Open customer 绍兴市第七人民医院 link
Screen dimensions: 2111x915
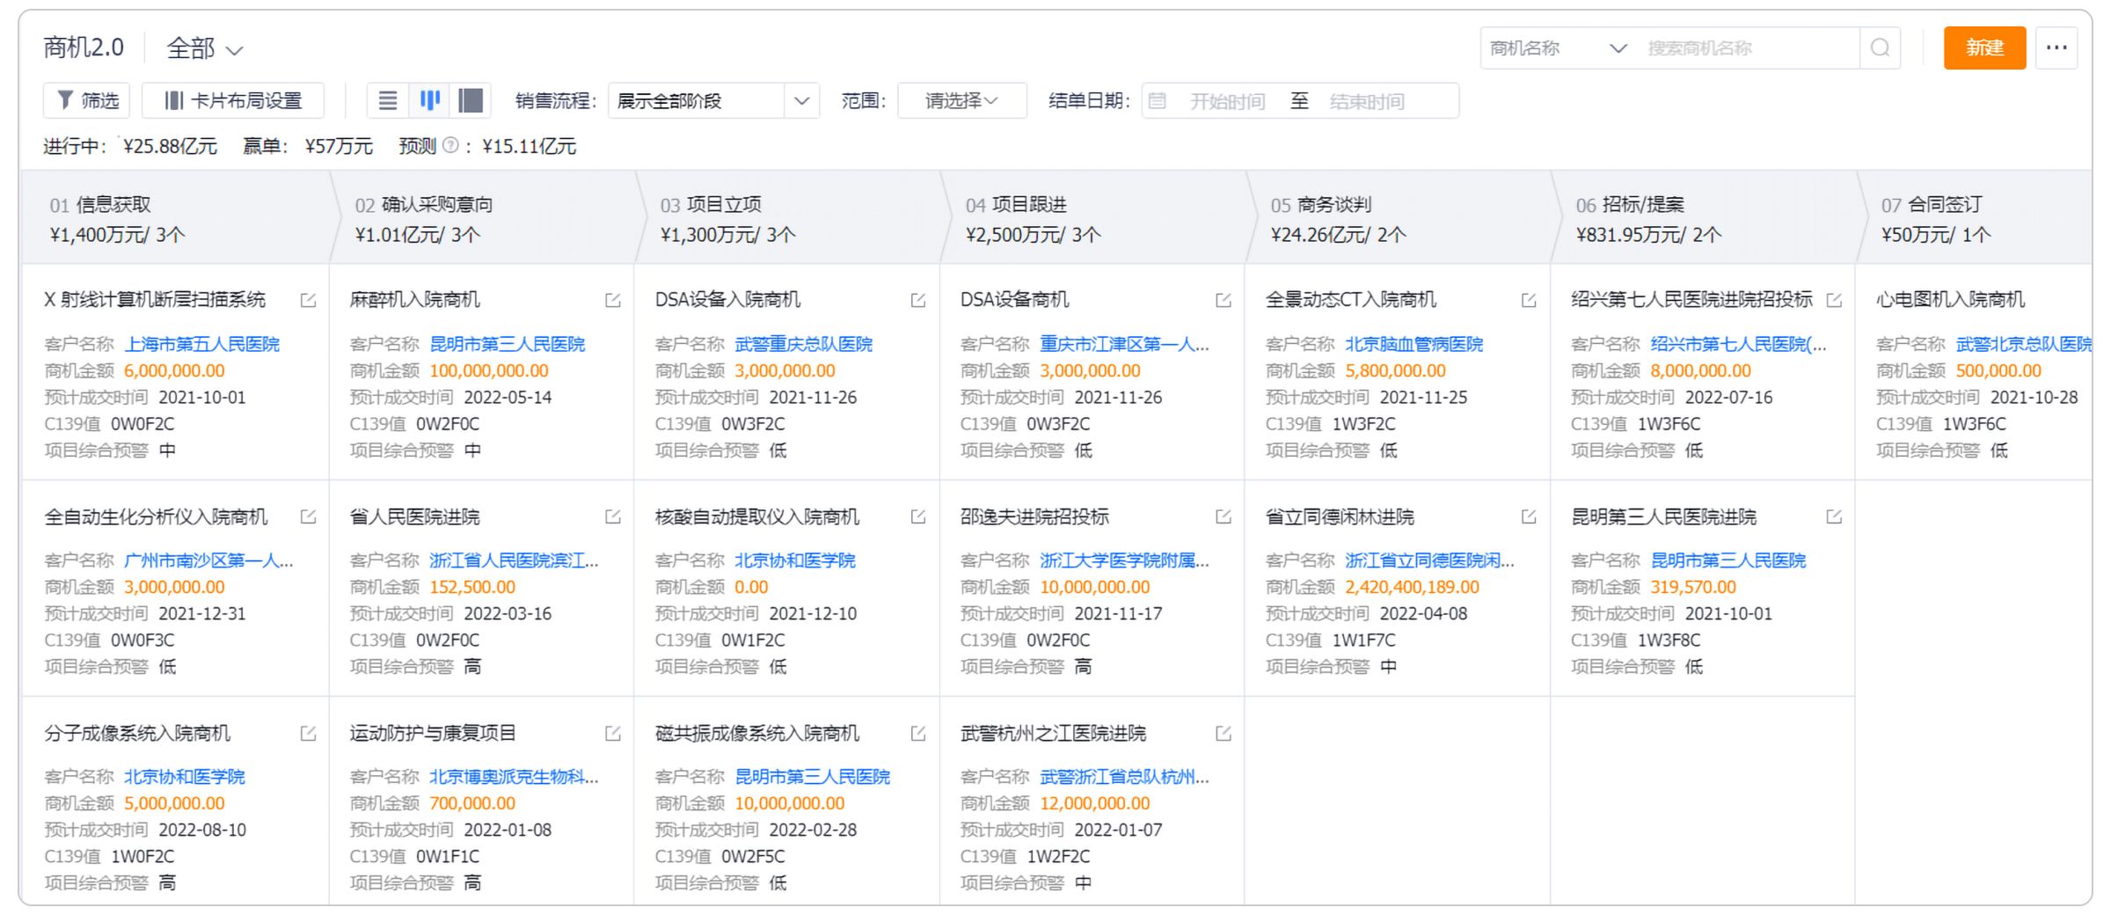click(x=1738, y=344)
